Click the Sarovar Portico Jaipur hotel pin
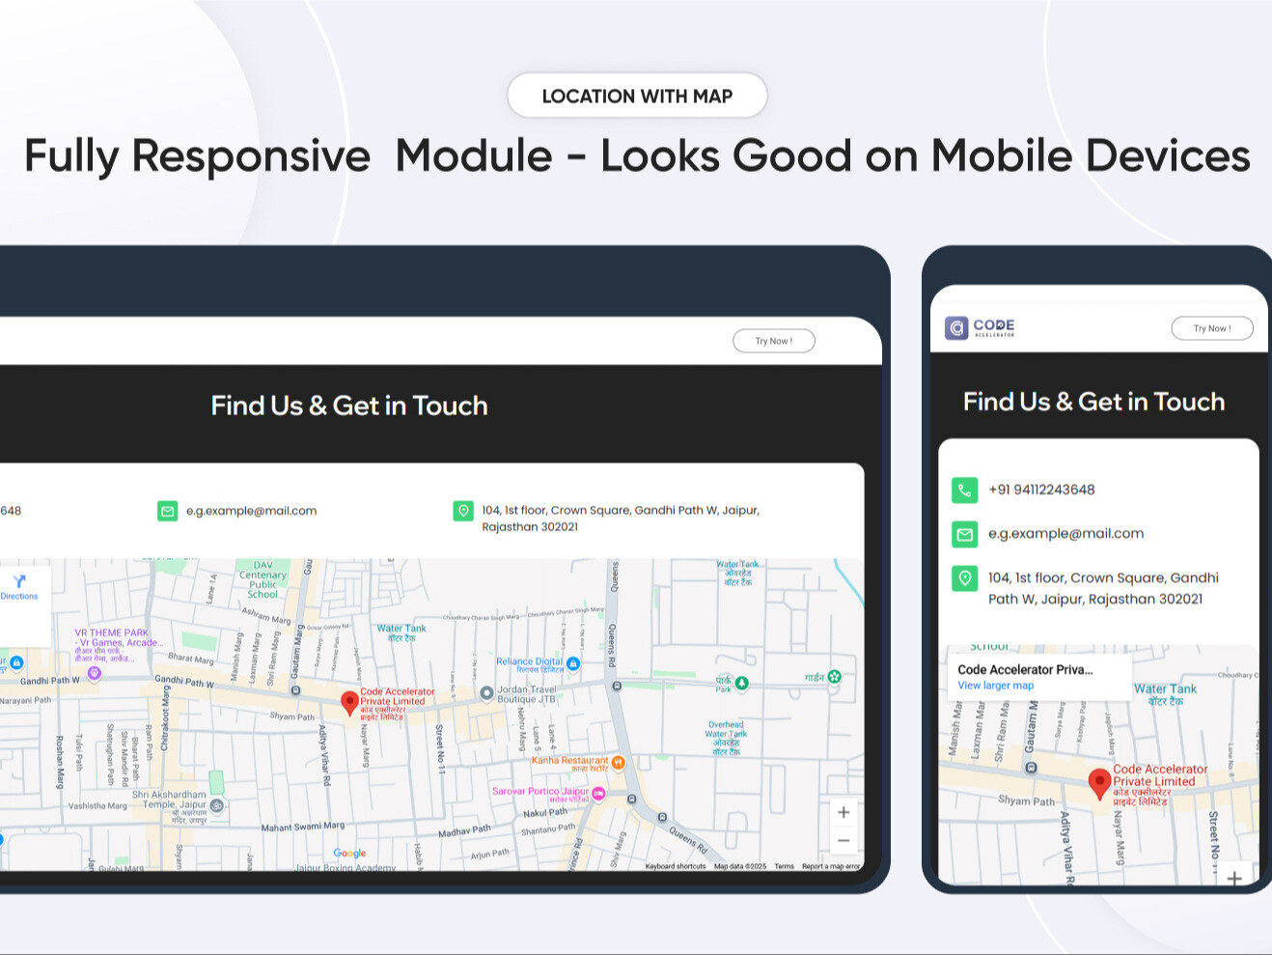The image size is (1272, 955). tap(599, 794)
